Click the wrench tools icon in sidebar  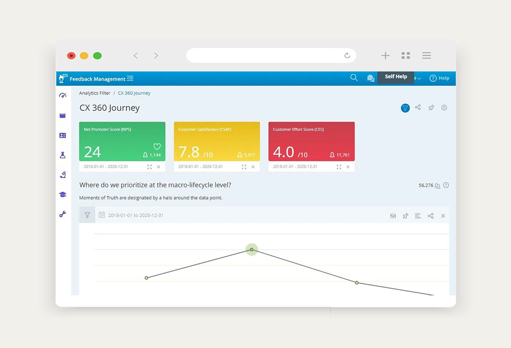pos(63,214)
